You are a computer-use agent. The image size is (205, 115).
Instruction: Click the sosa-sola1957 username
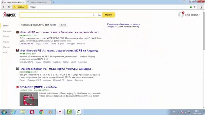192,15
